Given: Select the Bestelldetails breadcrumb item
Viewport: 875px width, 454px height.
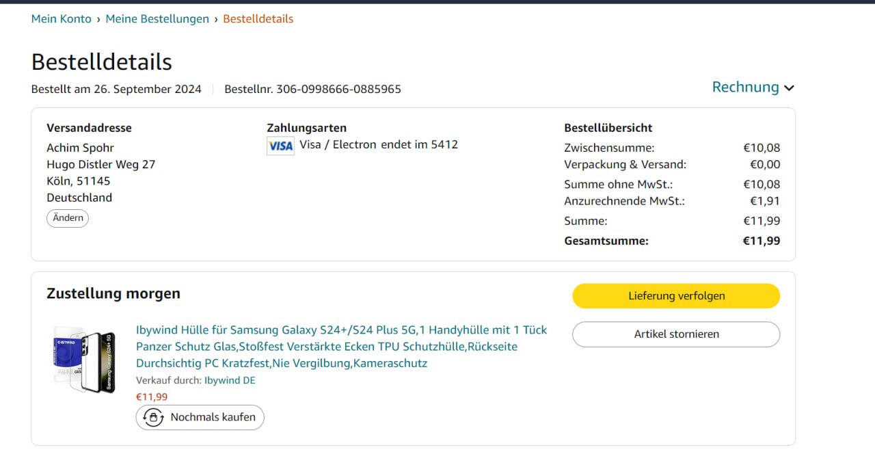Looking at the screenshot, I should (x=258, y=19).
